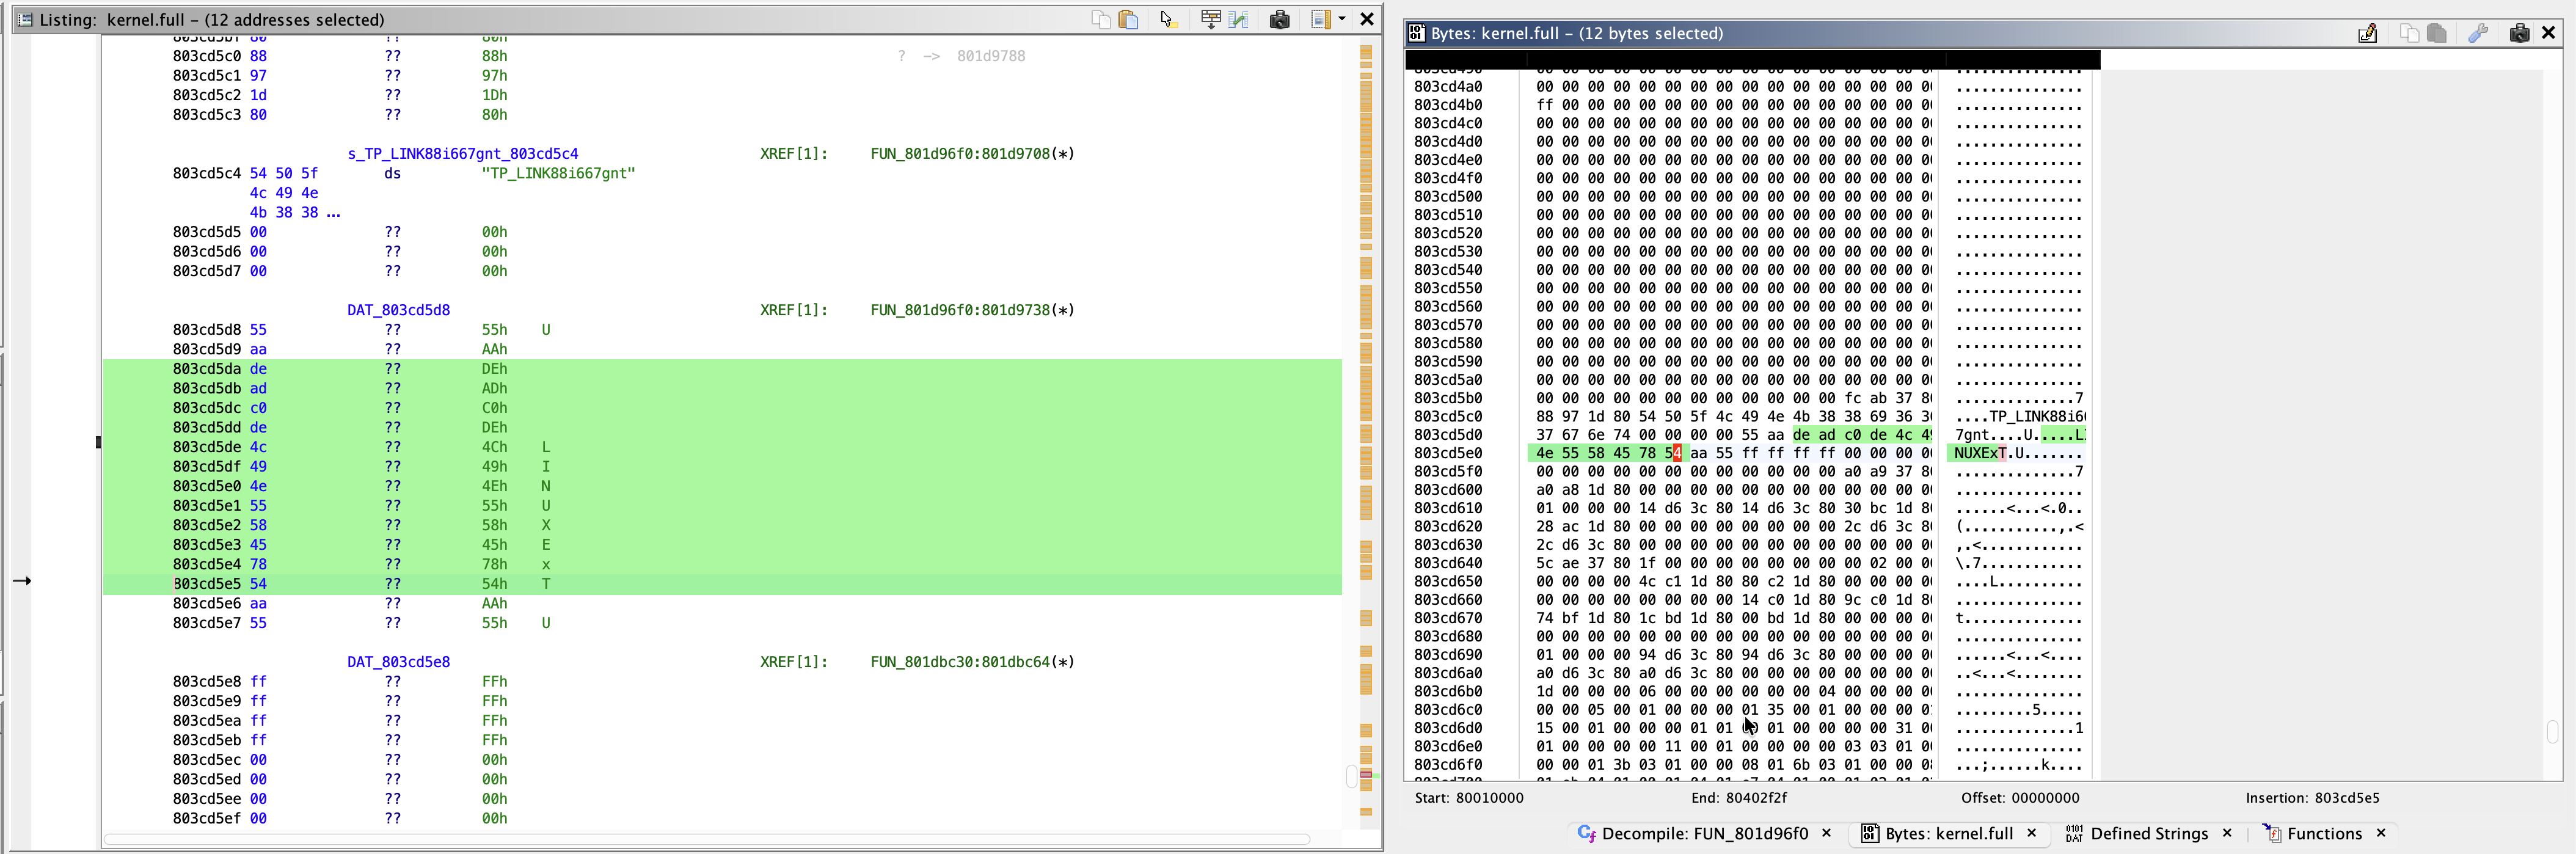This screenshot has height=854, width=2576.
Task: Click pointer reference 801d9788
Action: pyautogui.click(x=991, y=56)
